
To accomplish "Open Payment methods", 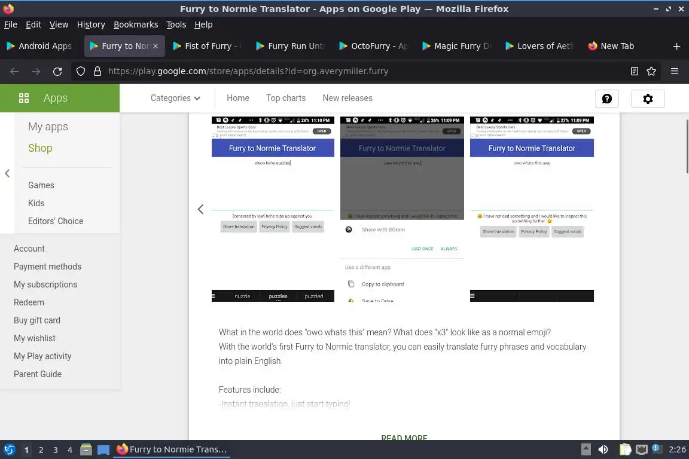I will (47, 267).
